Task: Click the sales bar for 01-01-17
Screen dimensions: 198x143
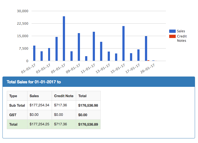Action: tap(34, 53)
